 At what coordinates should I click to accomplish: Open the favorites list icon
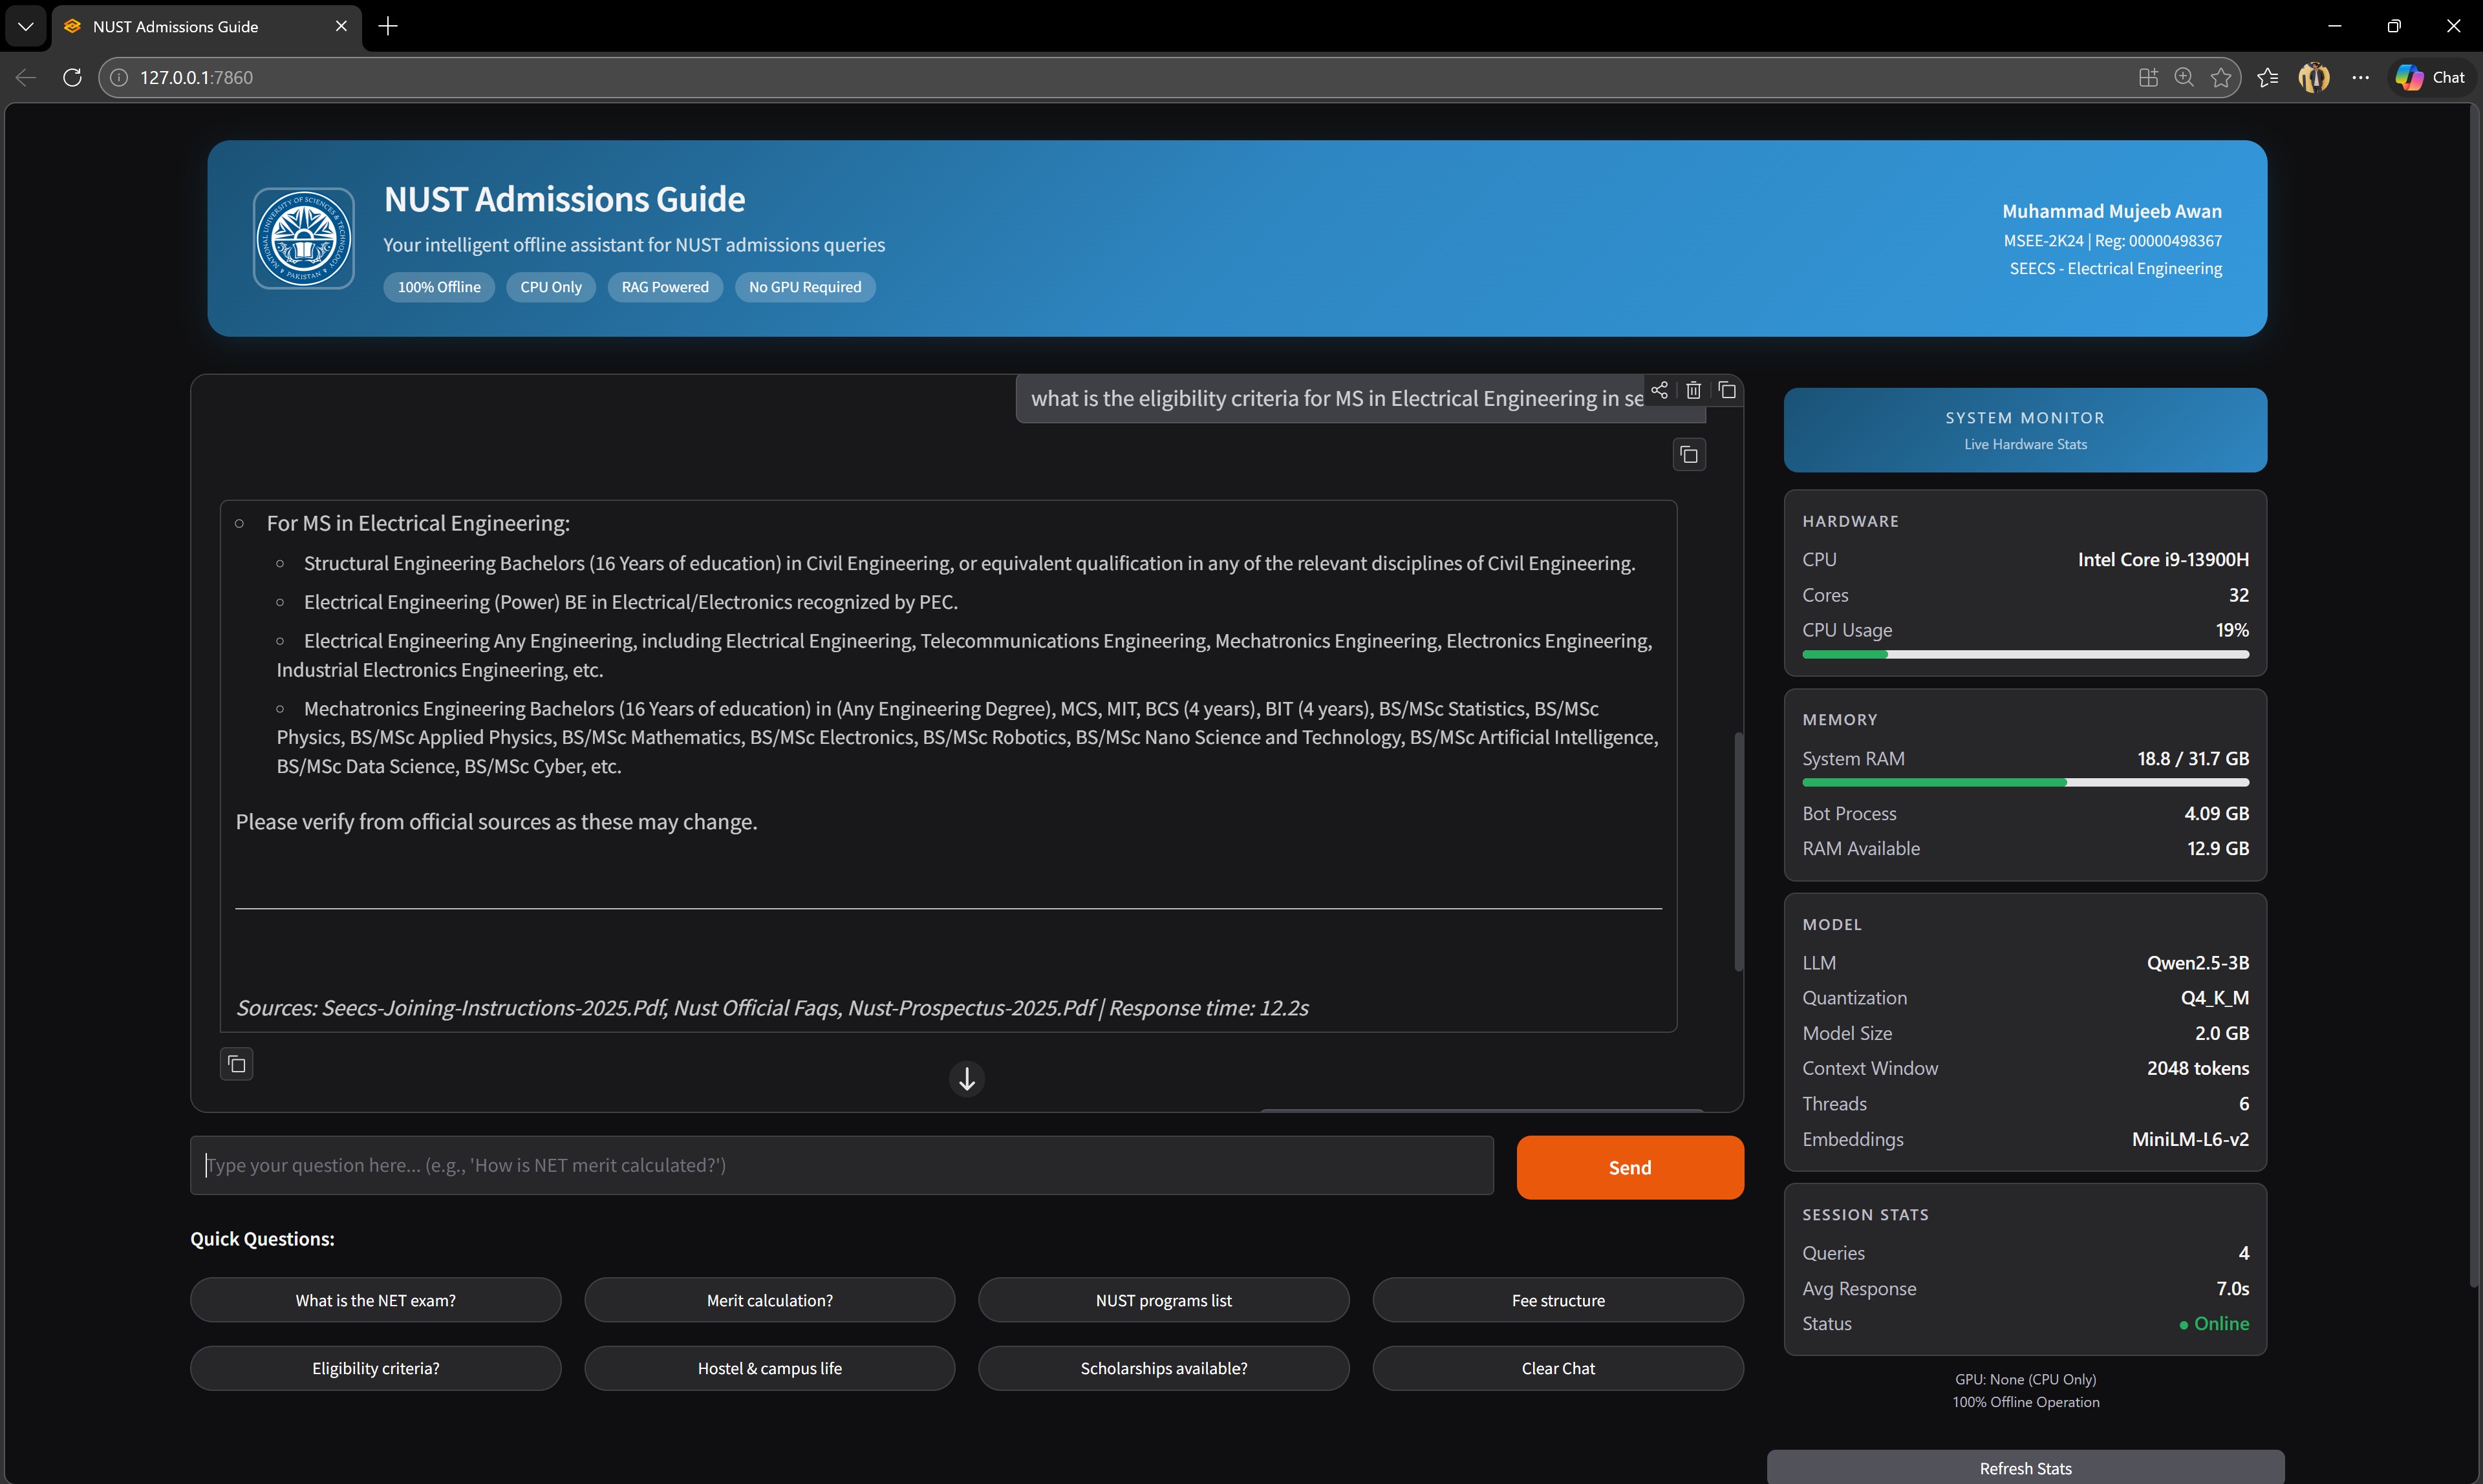pyautogui.click(x=2268, y=77)
